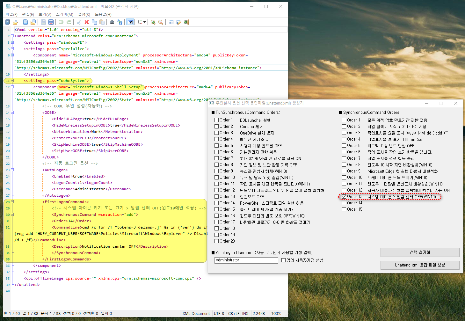Viewport: 465px width, 321px height.
Task: Uncheck Order 13 시스템 아이콘 알림 센터 OFF
Action: pos(344,197)
